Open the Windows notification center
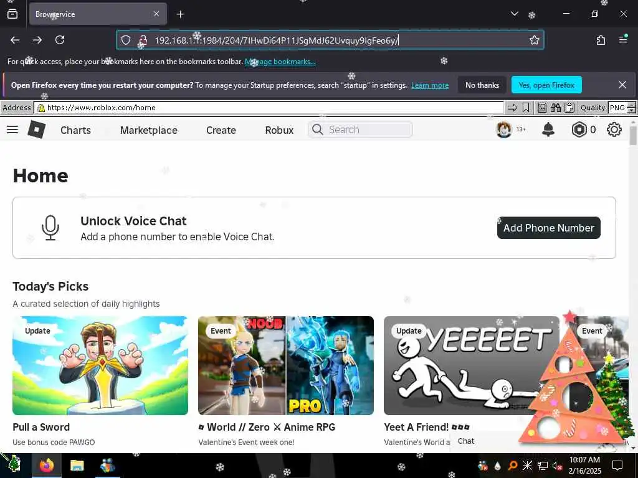 click(x=617, y=466)
